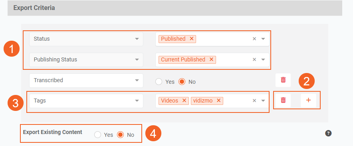Open the Publishing Status criteria dropdown
This screenshot has width=353, height=146.
pos(86,59)
